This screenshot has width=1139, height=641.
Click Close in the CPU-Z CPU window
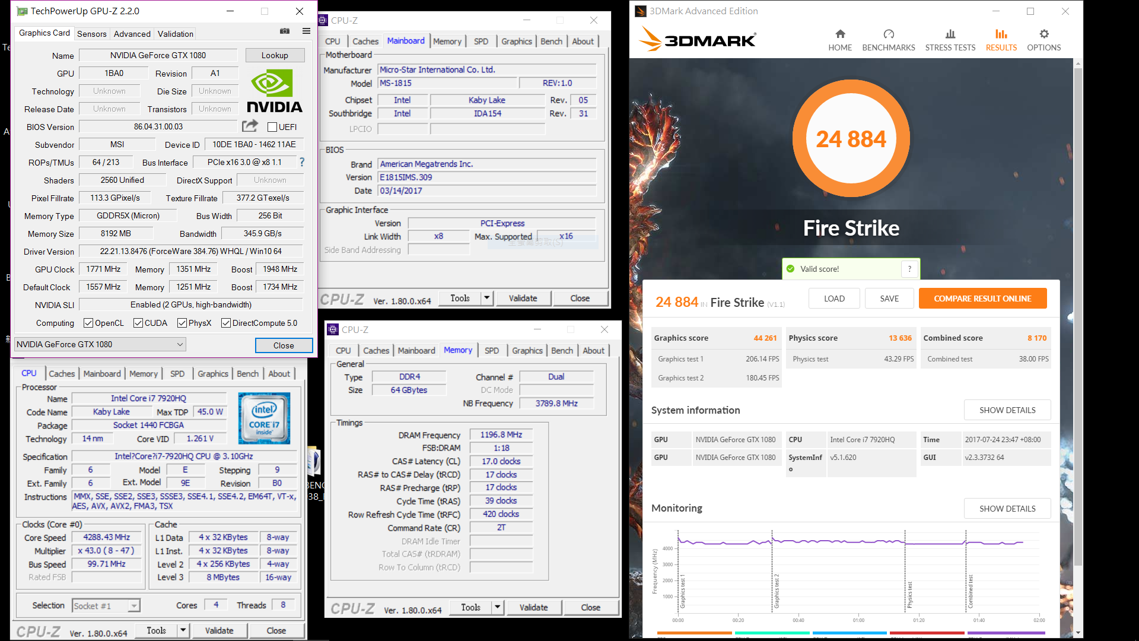[276, 630]
